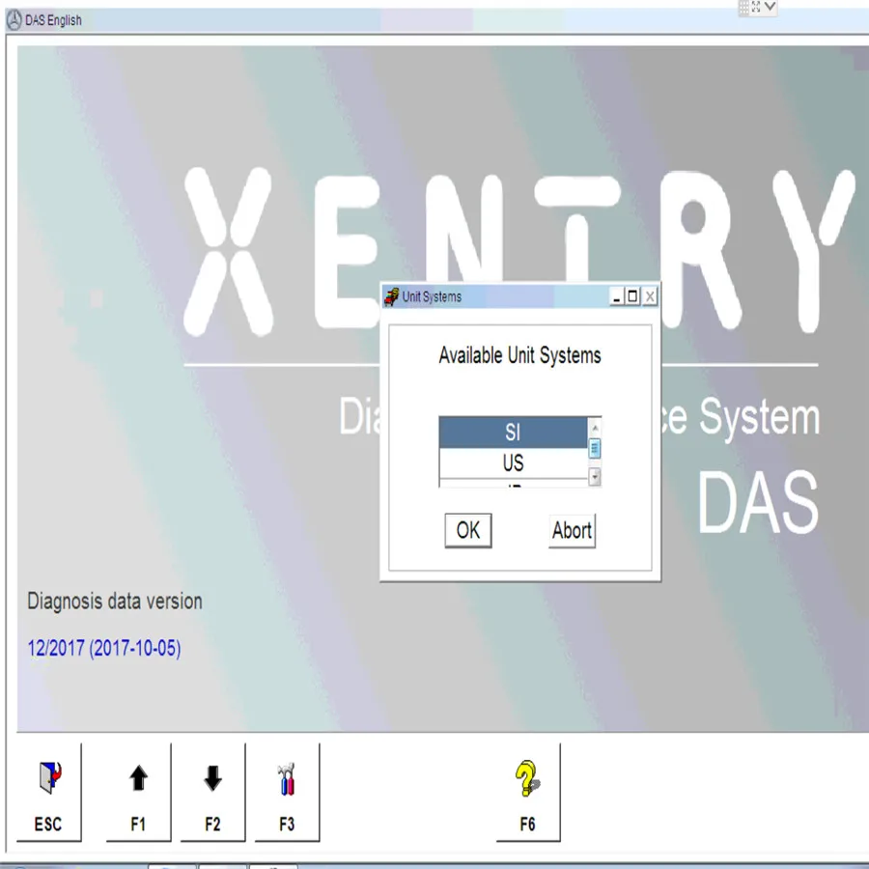Click the diagnosis version date 12/2017 text

pyautogui.click(x=104, y=648)
